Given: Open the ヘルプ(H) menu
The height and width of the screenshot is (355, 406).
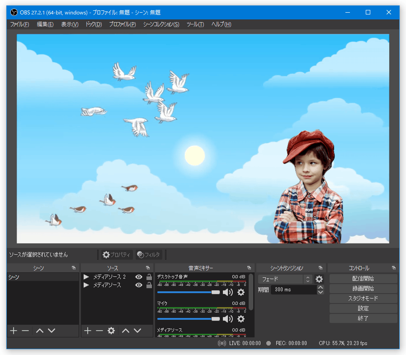Looking at the screenshot, I should [x=222, y=24].
